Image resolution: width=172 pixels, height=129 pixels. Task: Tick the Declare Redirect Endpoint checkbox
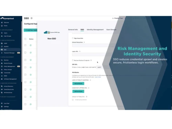(x=73, y=60)
